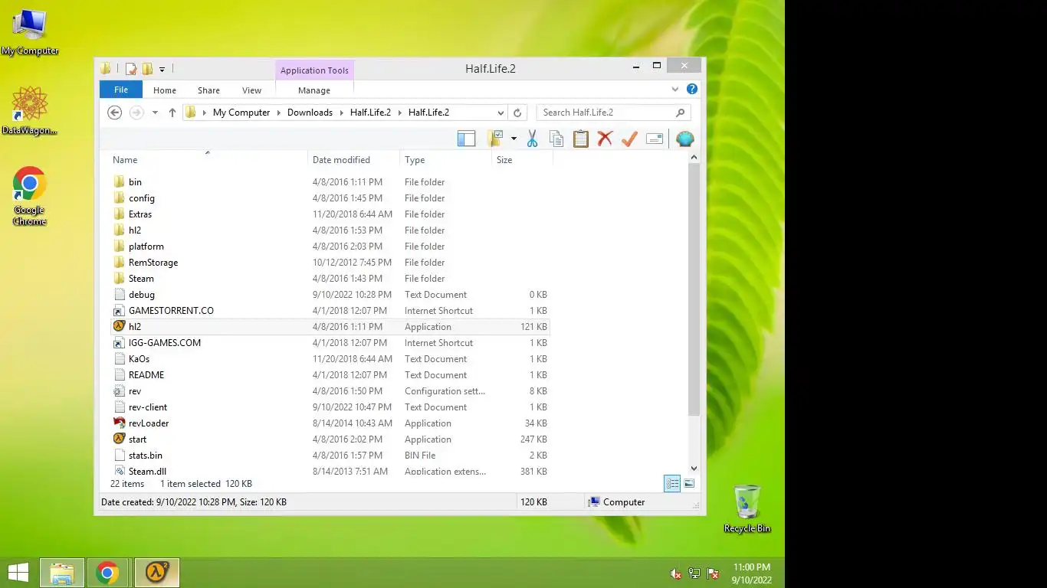Expand the address bar history dropdown
1047x588 pixels.
click(x=501, y=113)
